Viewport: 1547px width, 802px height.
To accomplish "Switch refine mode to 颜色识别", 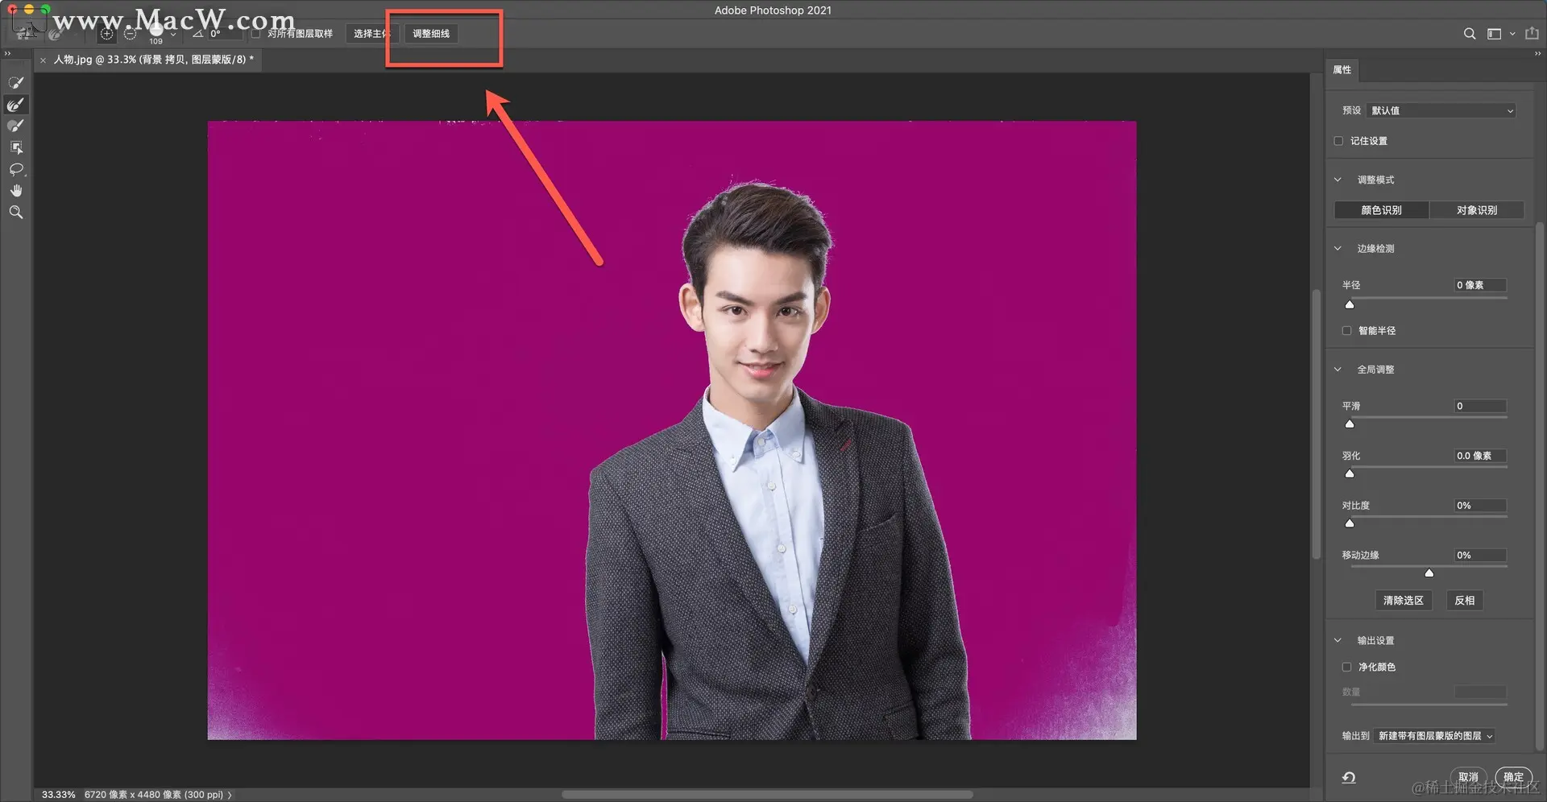I will (1381, 210).
